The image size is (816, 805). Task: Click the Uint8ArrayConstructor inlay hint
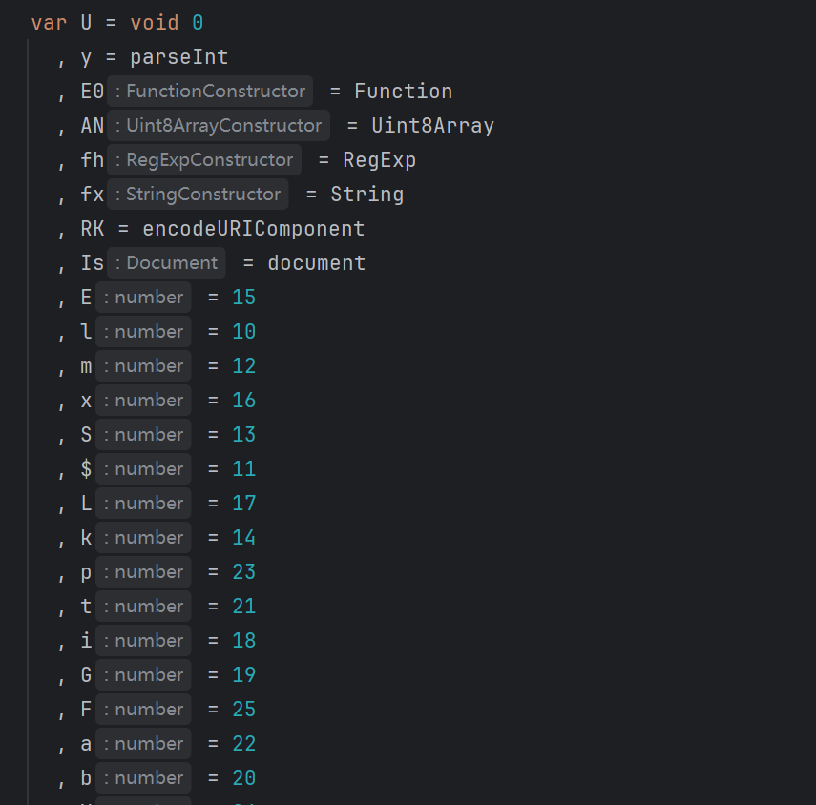click(219, 126)
